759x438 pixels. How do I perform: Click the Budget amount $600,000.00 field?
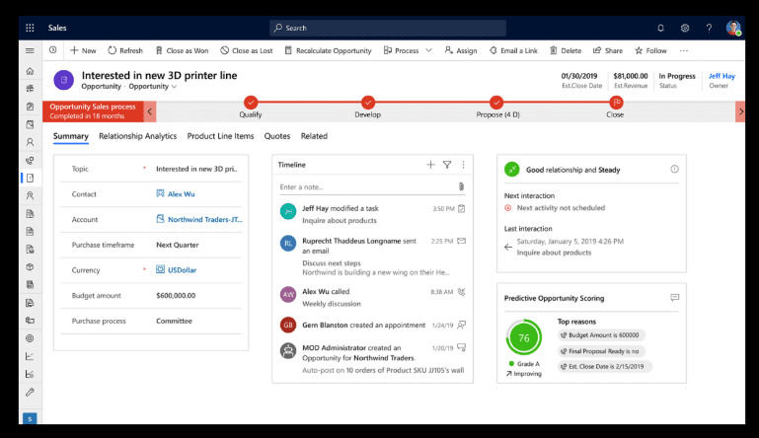pyautogui.click(x=151, y=296)
